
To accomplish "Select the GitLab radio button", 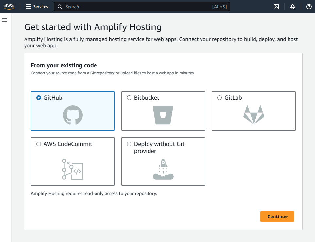I will click(x=219, y=98).
